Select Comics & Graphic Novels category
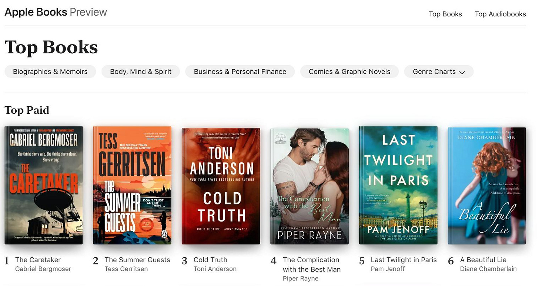539x286 pixels. click(349, 71)
